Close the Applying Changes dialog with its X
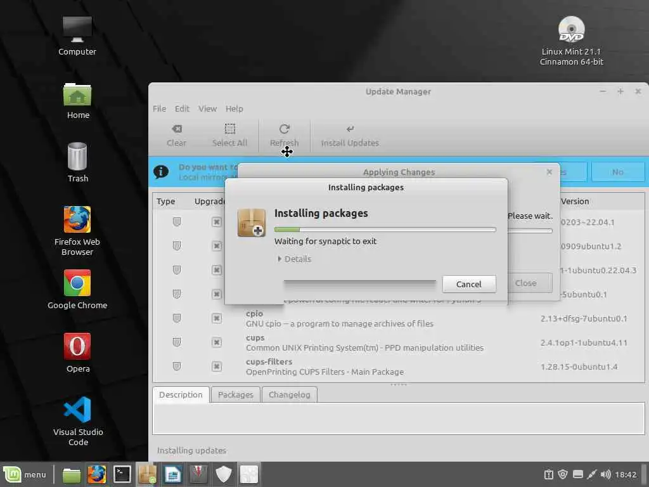Screen dimensions: 649x487 click(x=549, y=171)
